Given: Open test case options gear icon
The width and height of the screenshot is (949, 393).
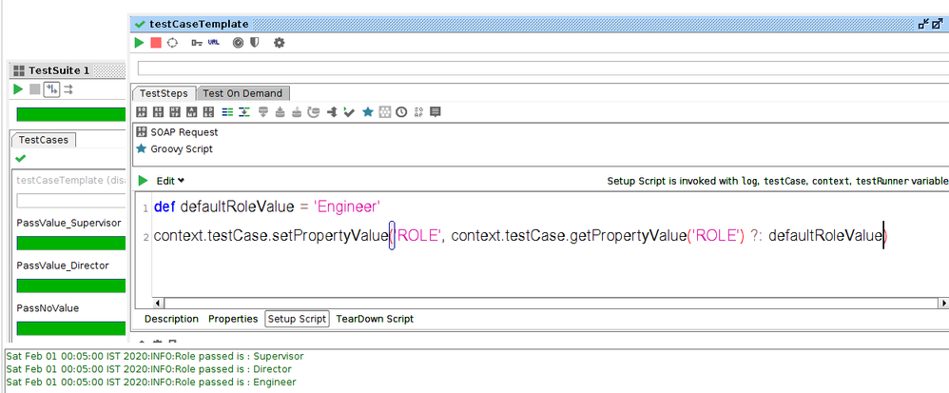Looking at the screenshot, I should click(279, 43).
